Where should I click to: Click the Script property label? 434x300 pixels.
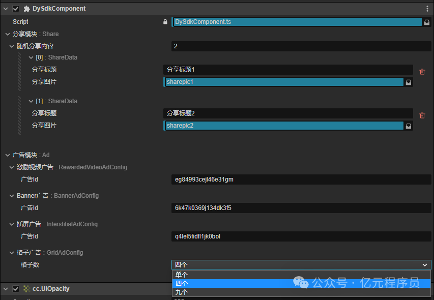(20, 22)
